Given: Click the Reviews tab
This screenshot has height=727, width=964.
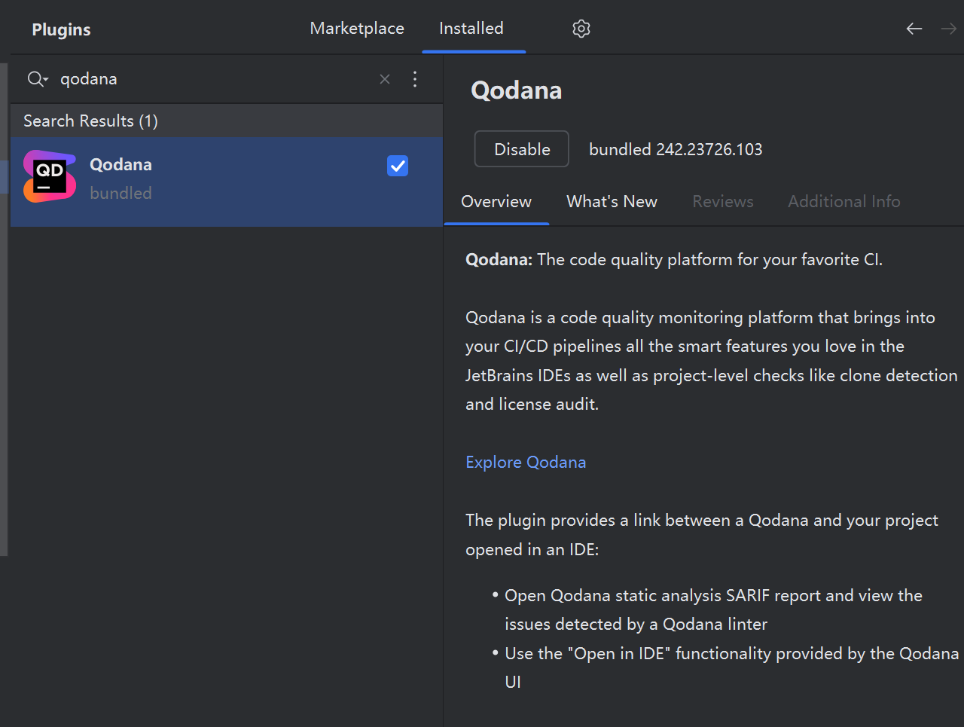Looking at the screenshot, I should coord(722,202).
